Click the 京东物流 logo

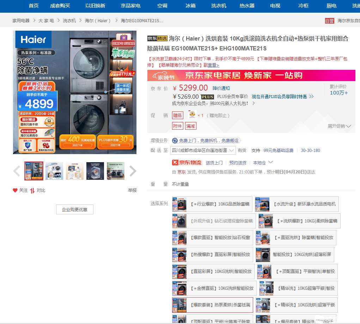tap(187, 163)
